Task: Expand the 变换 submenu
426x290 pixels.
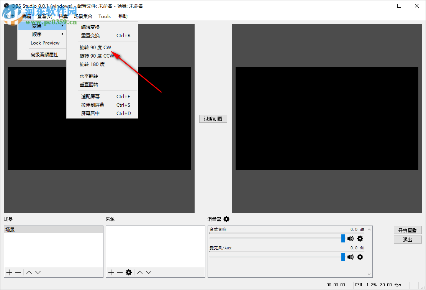Action: pos(36,25)
